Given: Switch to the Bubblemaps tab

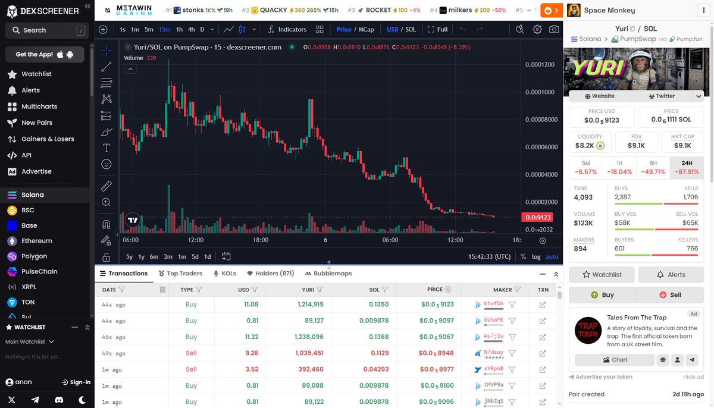Looking at the screenshot, I should (x=328, y=274).
